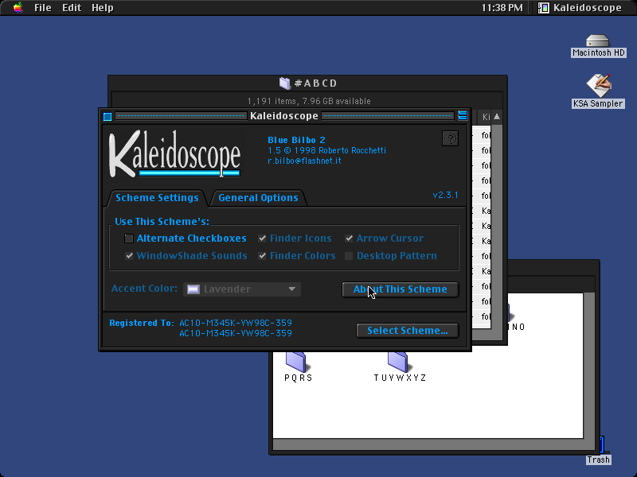Click the Blue Bilbo 2 scheme name
This screenshot has height=477, width=637.
click(296, 141)
